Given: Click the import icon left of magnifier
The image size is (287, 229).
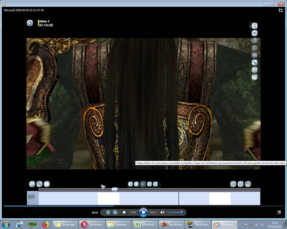Looking at the screenshot, I should (32, 184).
